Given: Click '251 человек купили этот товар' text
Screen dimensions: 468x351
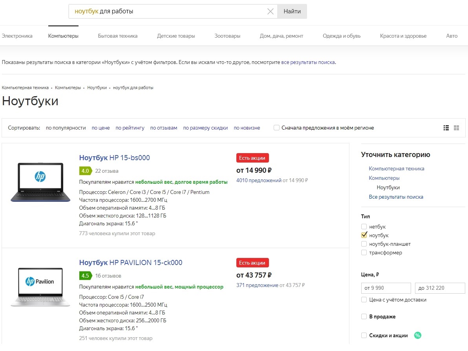Looking at the screenshot, I should coord(116,338).
